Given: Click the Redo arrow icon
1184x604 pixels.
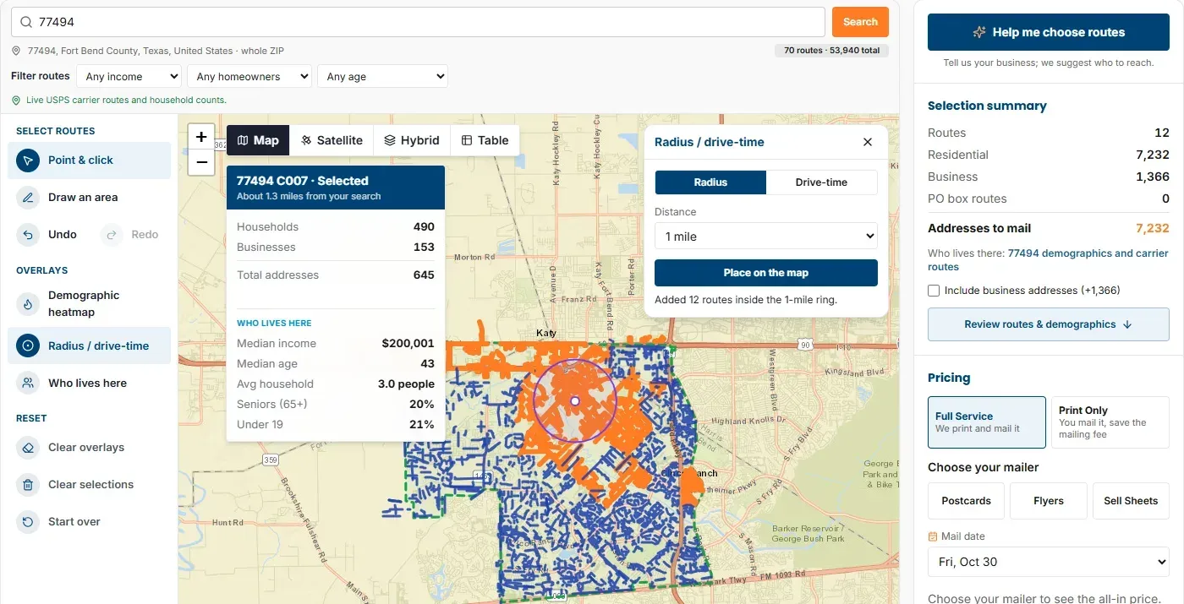Looking at the screenshot, I should coord(112,235).
